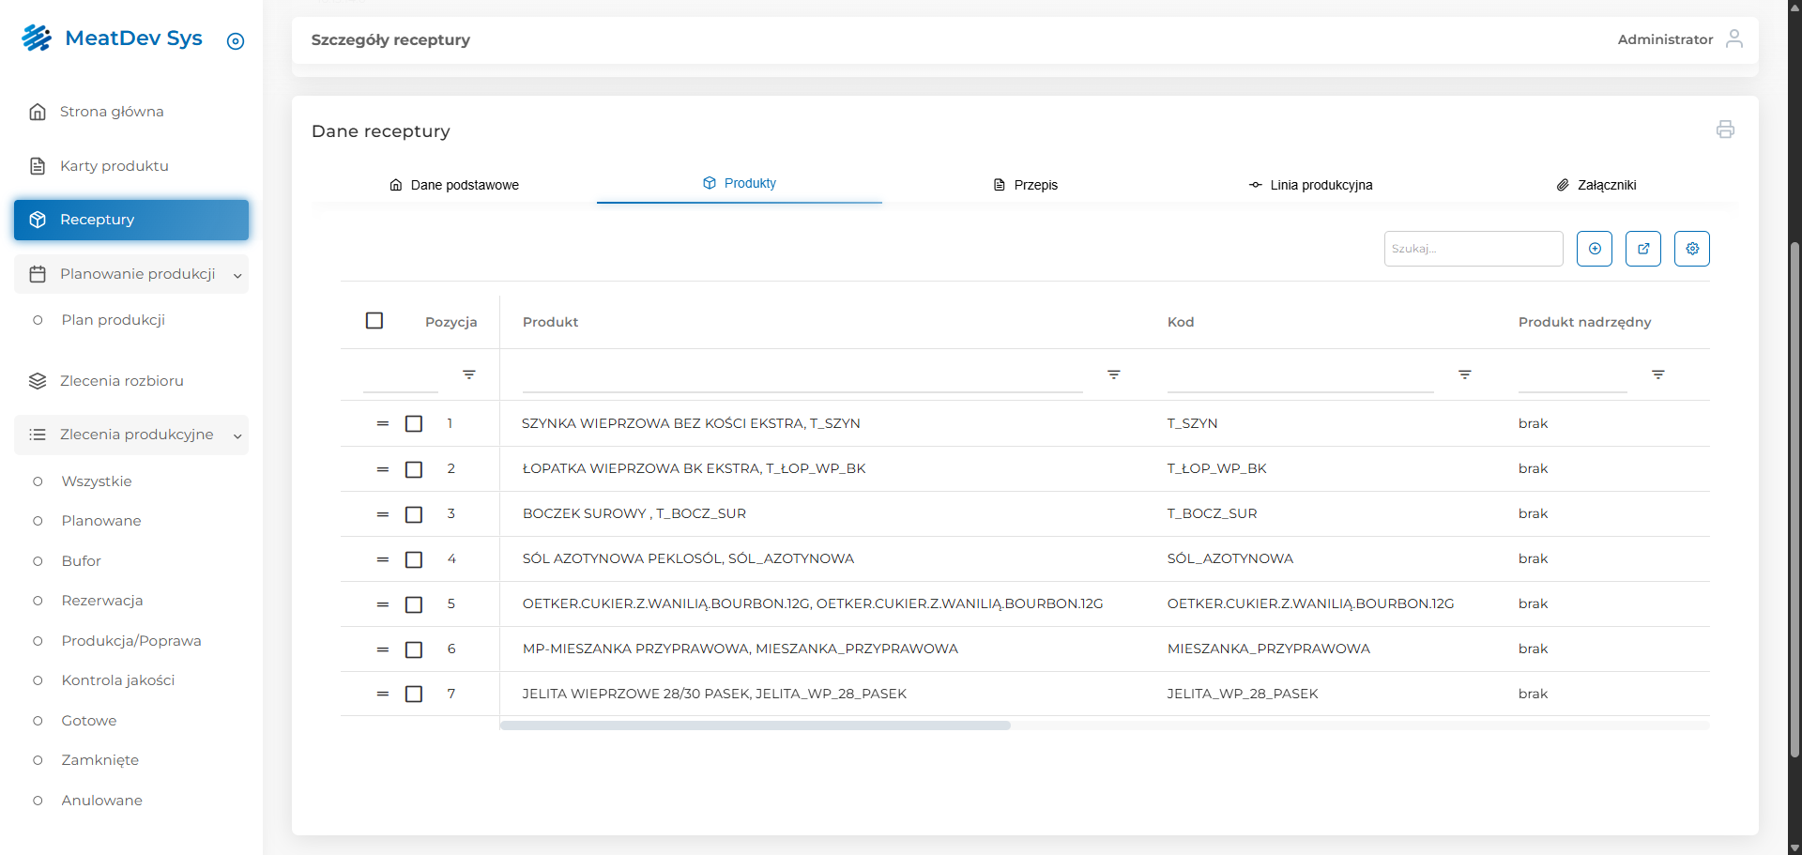Select checkbox for JELITA WIEPRZOWE row
This screenshot has height=855, width=1802.
[414, 695]
